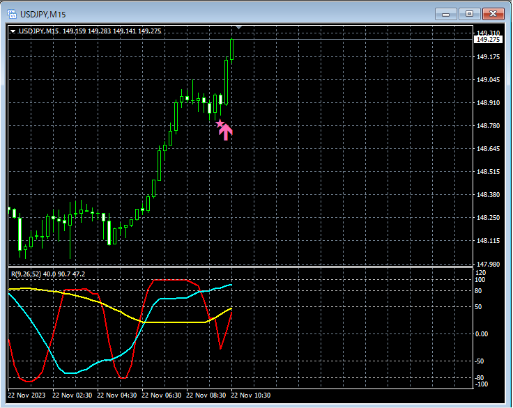Click the indicator scale value -100
The height and width of the screenshot is (408, 513).
[x=481, y=384]
